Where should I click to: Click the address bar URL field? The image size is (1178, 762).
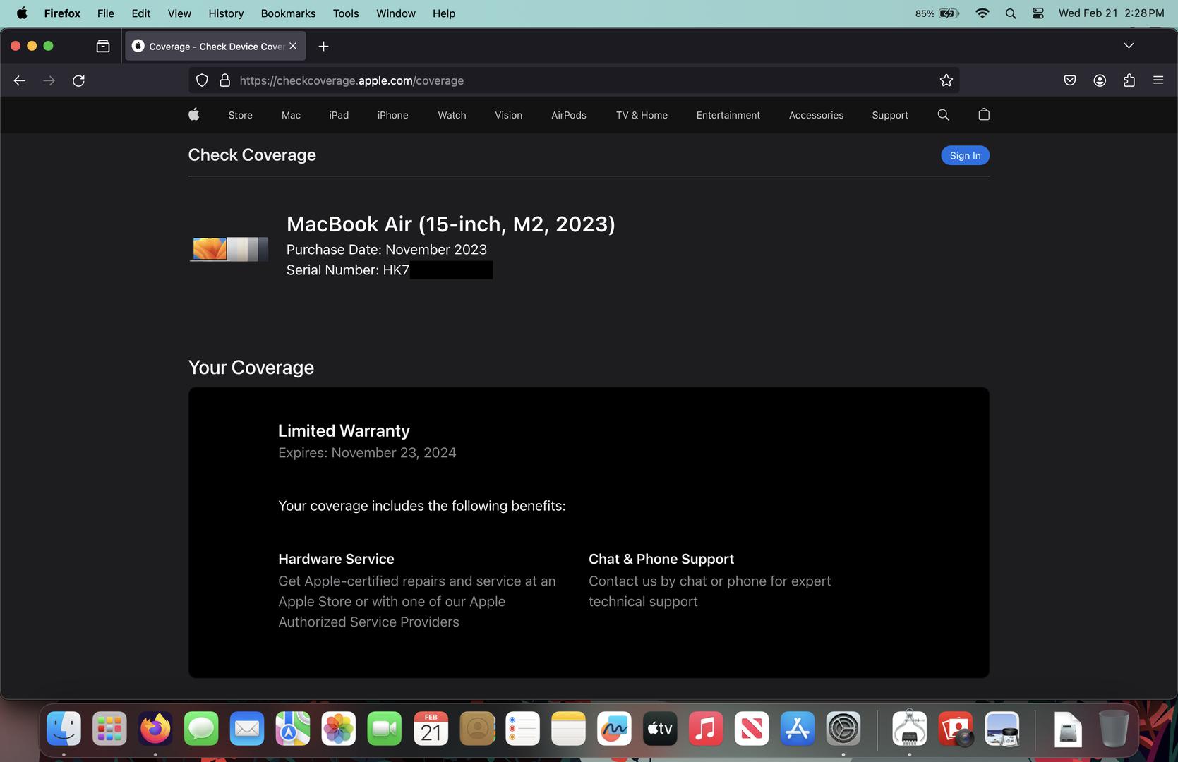574,80
